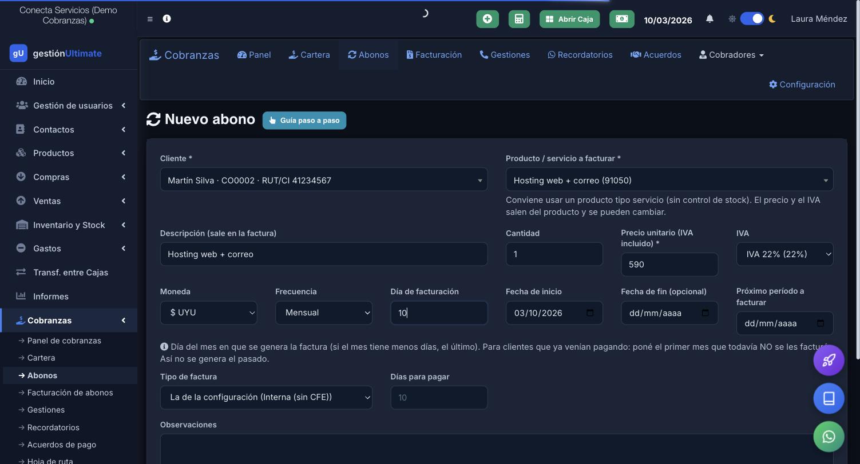Open the Configuración link
Viewport: 860px width, 464px height.
click(x=802, y=85)
